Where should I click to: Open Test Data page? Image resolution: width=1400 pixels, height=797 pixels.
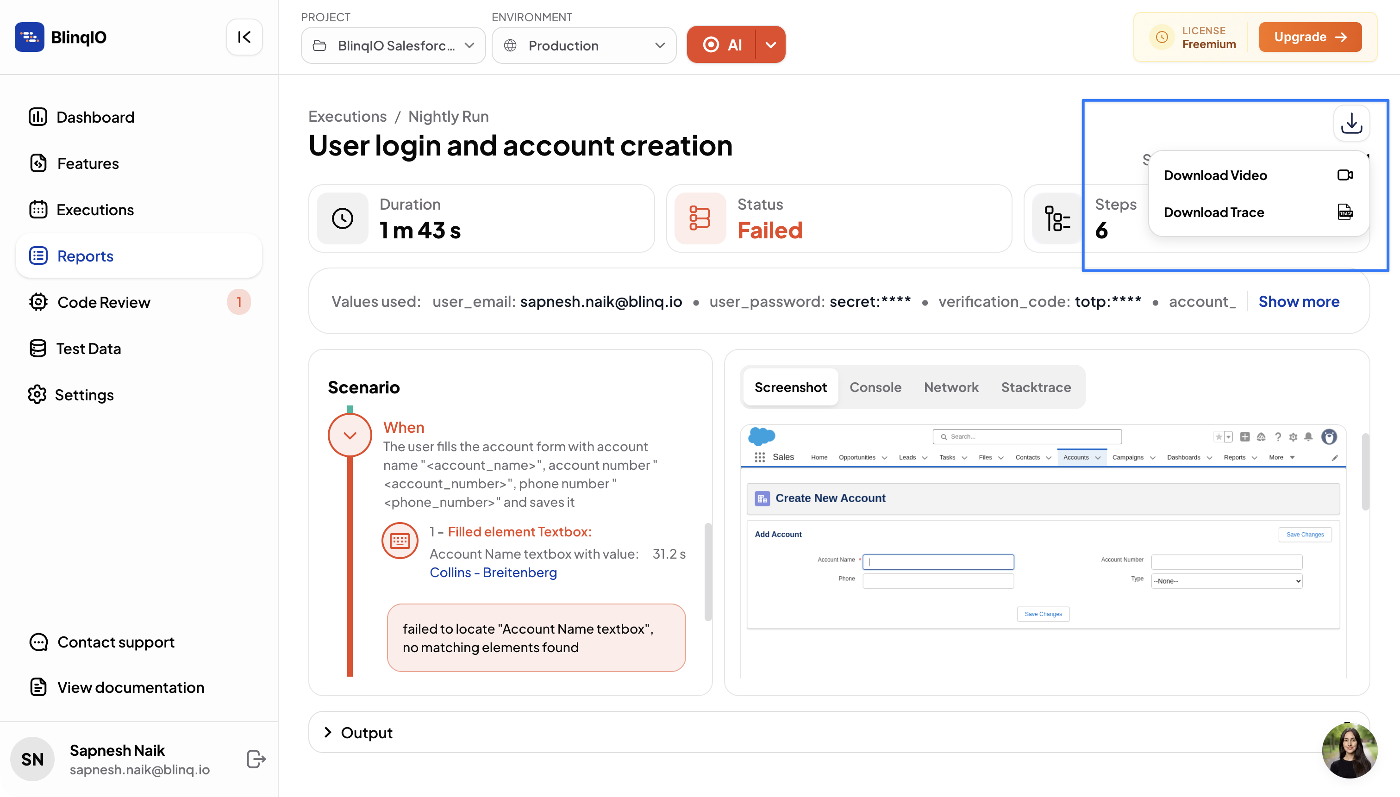click(88, 349)
